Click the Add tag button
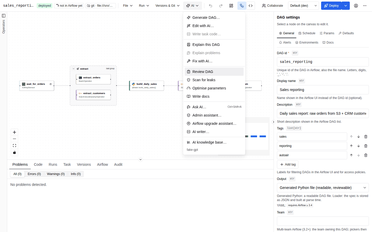Screen dimensions: 372x232 coord(288,164)
